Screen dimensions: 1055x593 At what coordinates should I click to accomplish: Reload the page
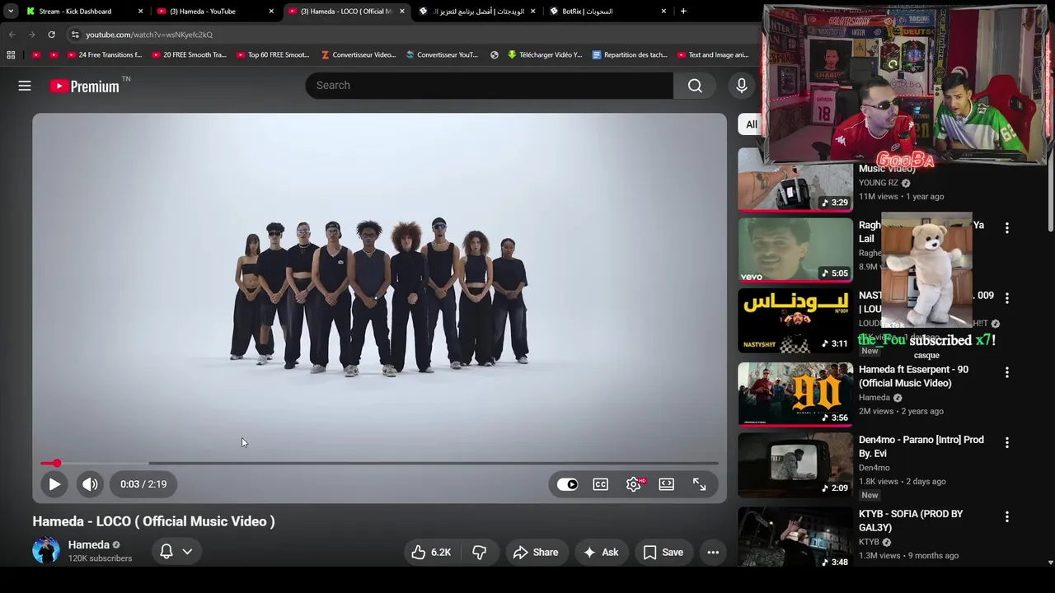point(51,35)
